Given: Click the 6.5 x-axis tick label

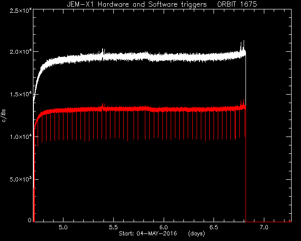Looking at the screenshot, I should [x=214, y=227].
